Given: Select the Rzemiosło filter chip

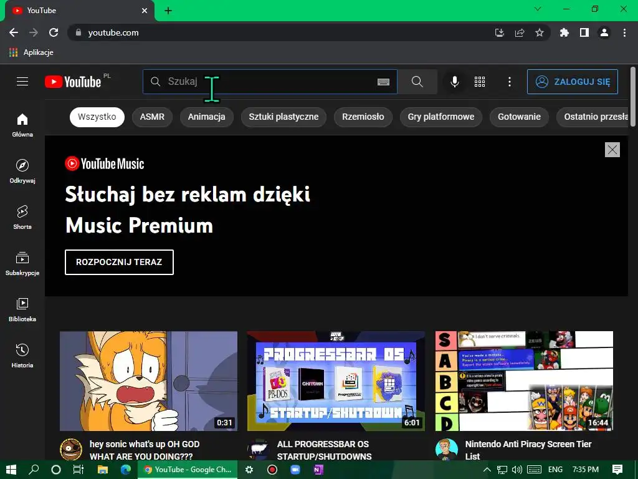Looking at the screenshot, I should click(363, 117).
